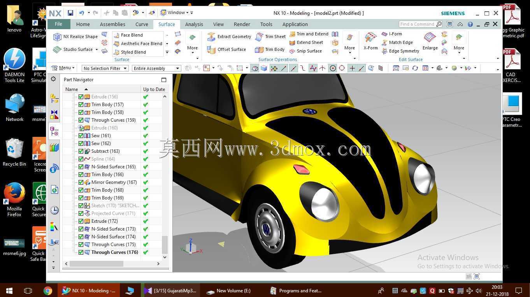Open the History clock icon in resource bar
The height and width of the screenshot is (297, 530).
tap(54, 210)
